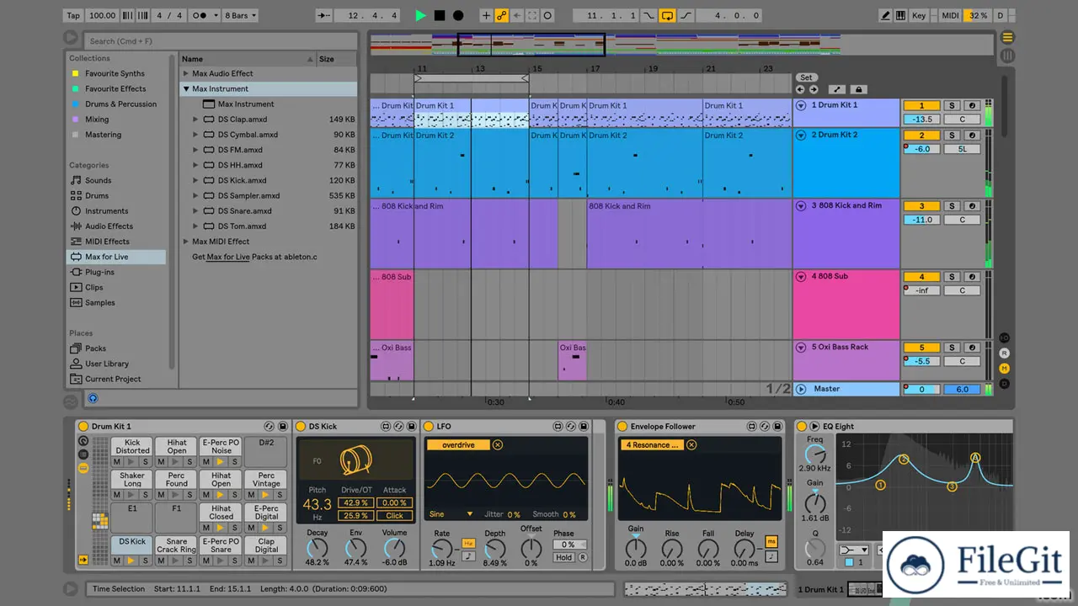
Task: Click the Tap tempo button
Action: 73,15
